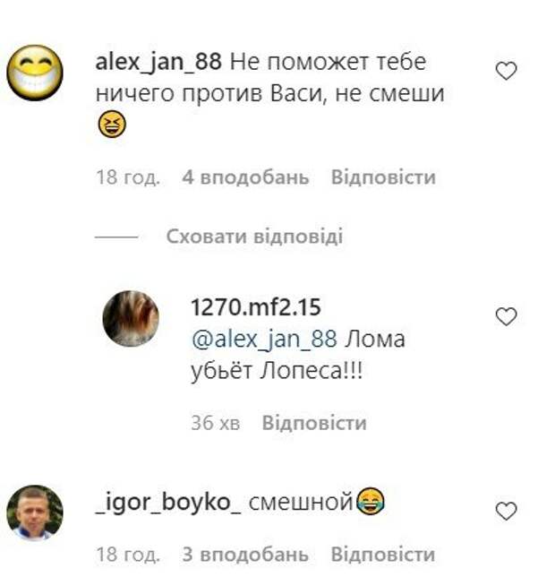This screenshot has height=577, width=555.
Task: Open alex_jan_88 smiley avatar profile picture
Action: pyautogui.click(x=35, y=73)
